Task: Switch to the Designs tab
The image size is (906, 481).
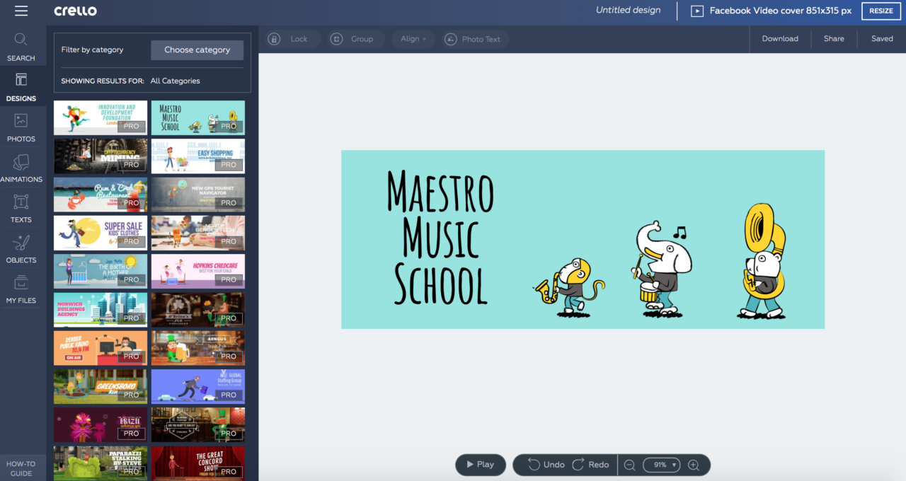Action: pyautogui.click(x=21, y=87)
